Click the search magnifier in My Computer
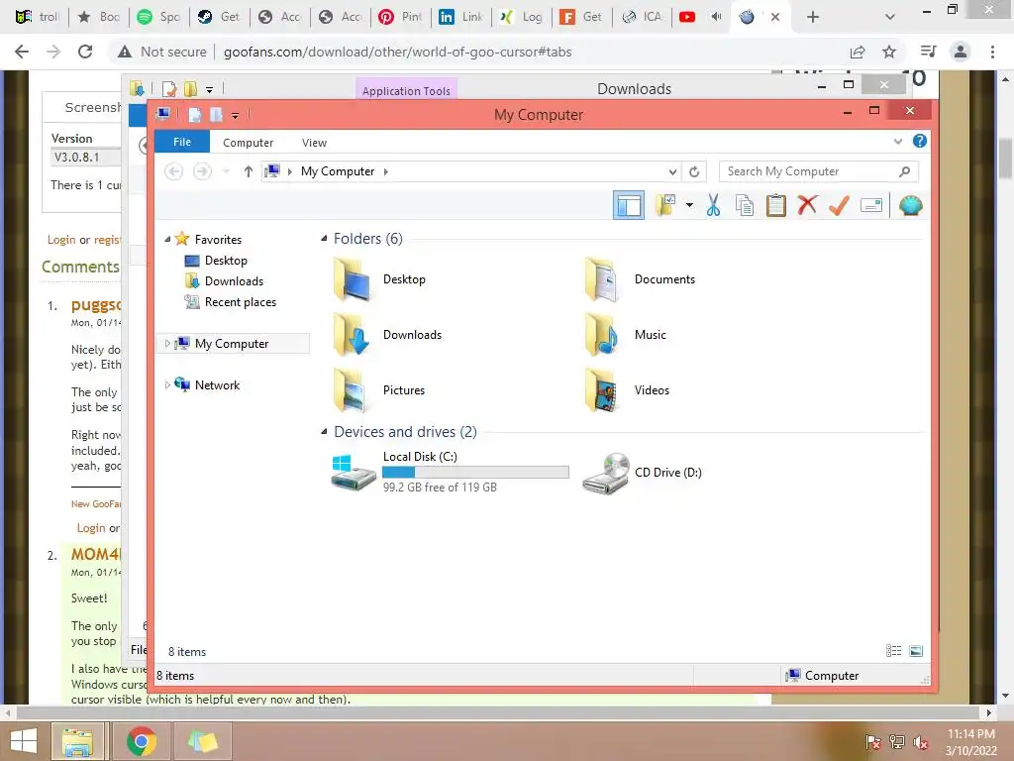This screenshot has height=761, width=1014. click(905, 171)
